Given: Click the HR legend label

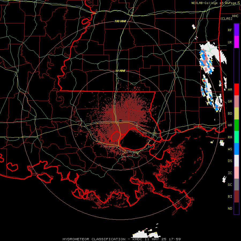Looking at the screenshot, I should 230,125.
